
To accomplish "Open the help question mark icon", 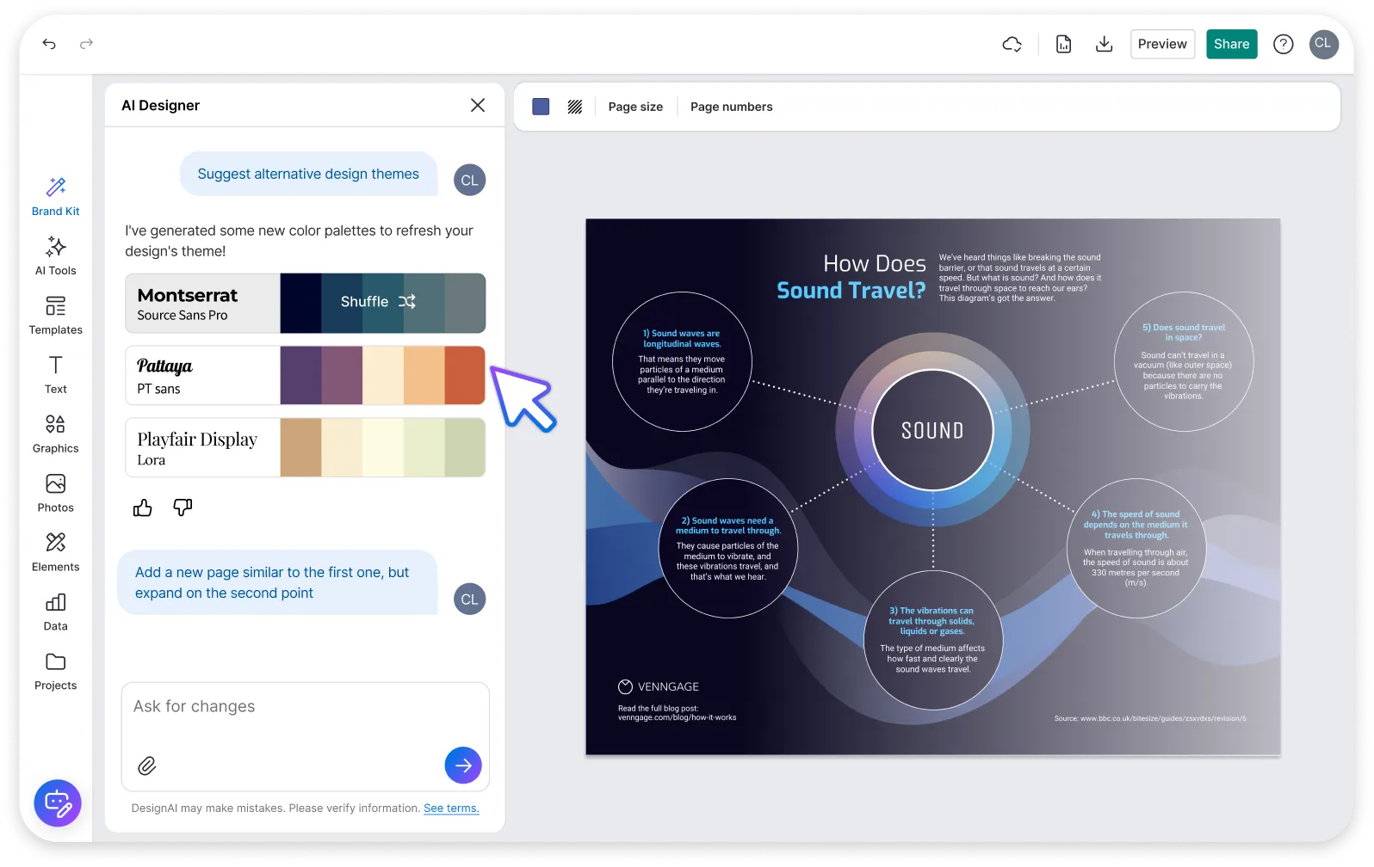I will (x=1283, y=44).
